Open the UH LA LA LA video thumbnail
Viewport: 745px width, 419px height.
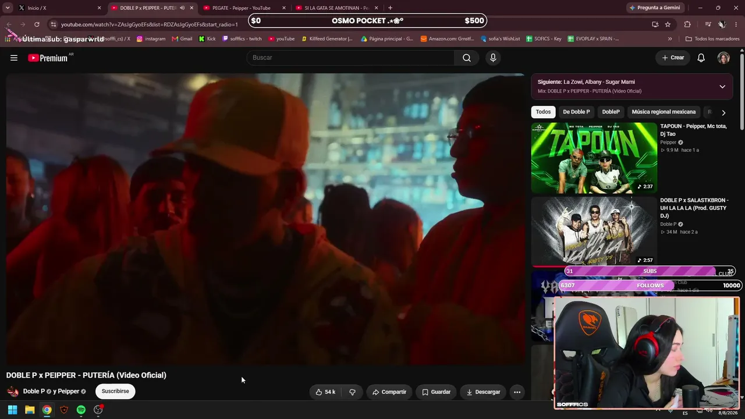tap(594, 232)
